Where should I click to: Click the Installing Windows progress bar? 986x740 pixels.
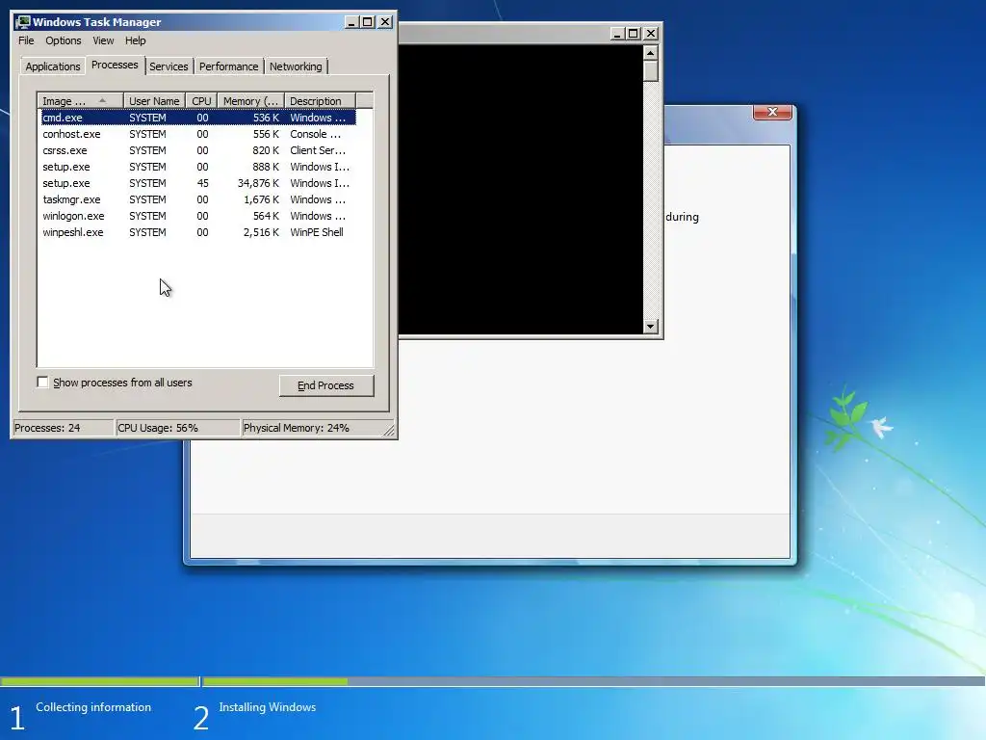tap(592, 681)
